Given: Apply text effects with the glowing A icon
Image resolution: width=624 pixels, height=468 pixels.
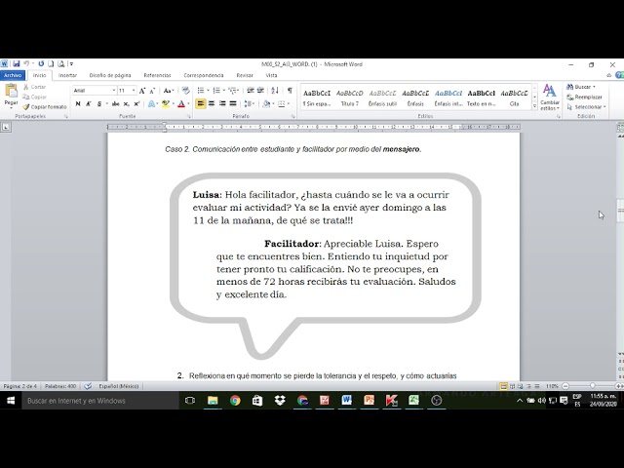Looking at the screenshot, I should (x=151, y=104).
